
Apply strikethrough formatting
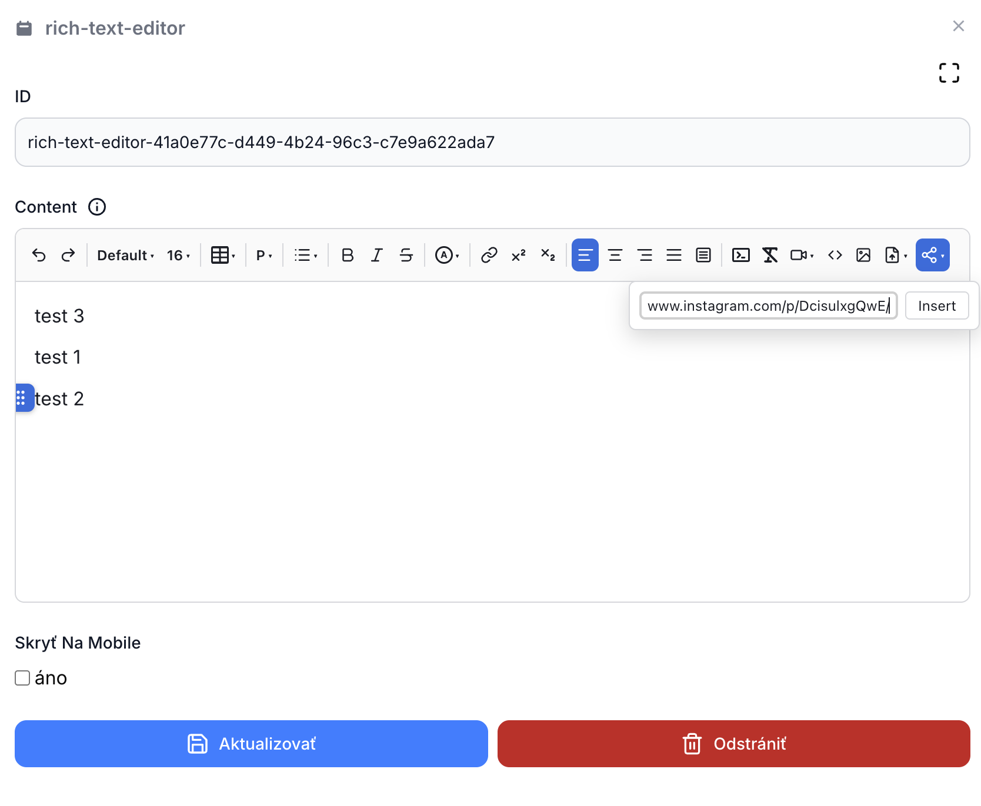406,255
